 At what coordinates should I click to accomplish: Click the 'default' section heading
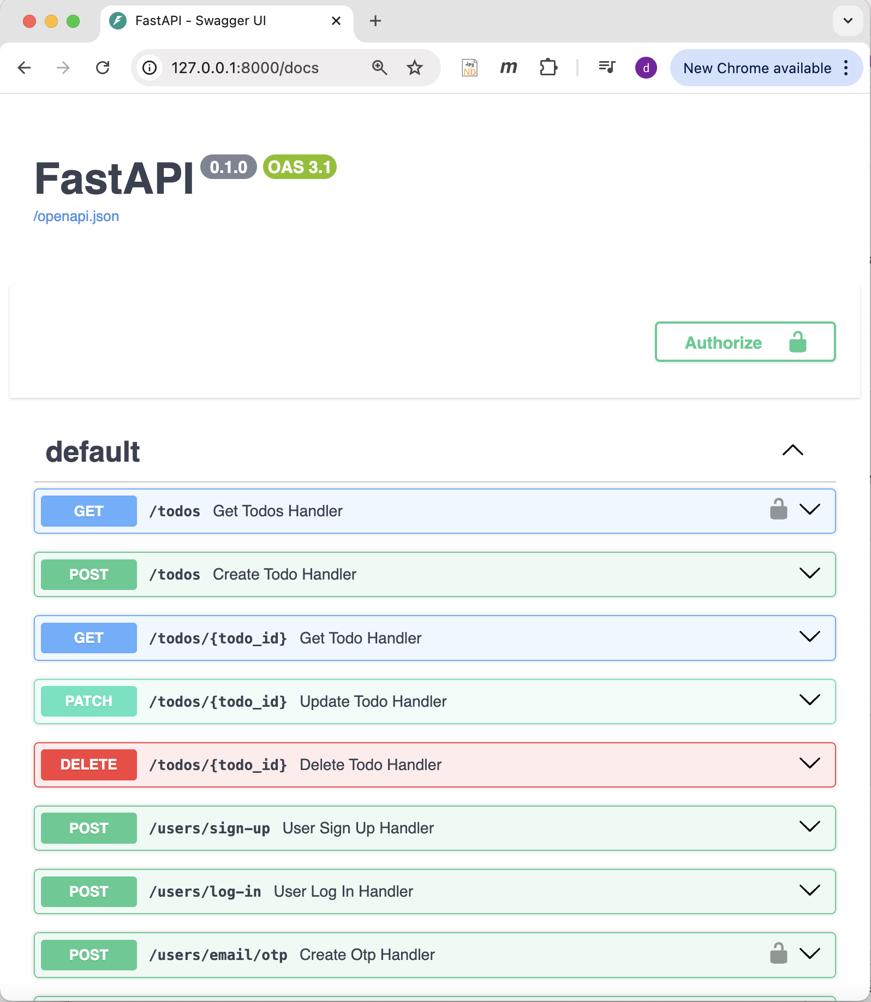(93, 452)
